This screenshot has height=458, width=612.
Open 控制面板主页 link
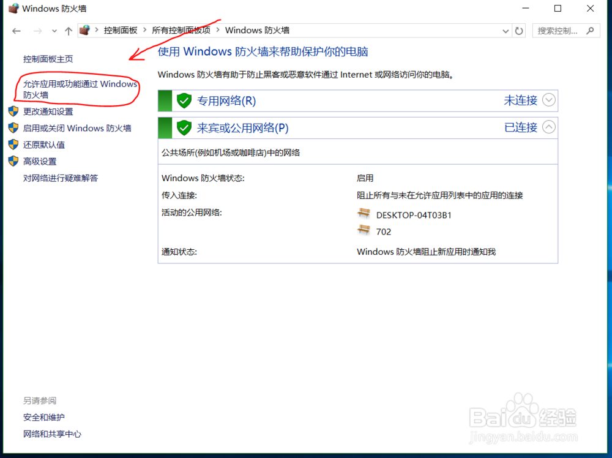click(x=48, y=59)
